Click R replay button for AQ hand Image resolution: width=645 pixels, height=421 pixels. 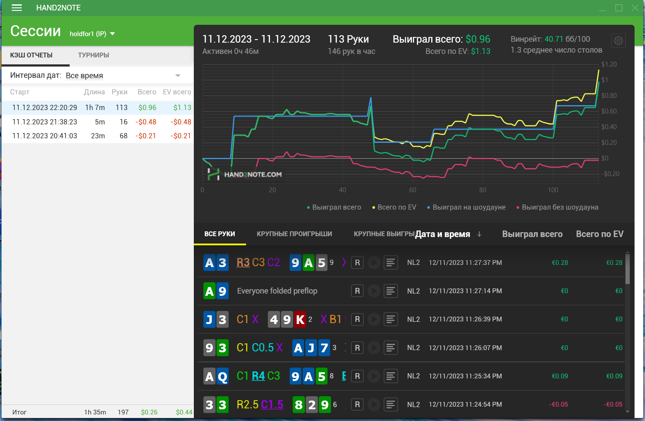[x=357, y=376]
